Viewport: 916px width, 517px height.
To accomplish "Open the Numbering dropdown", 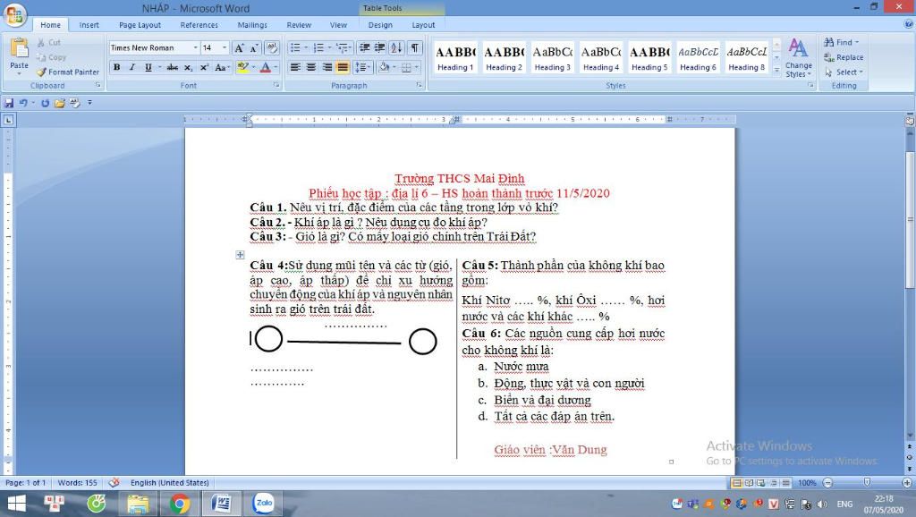I will (x=329, y=48).
